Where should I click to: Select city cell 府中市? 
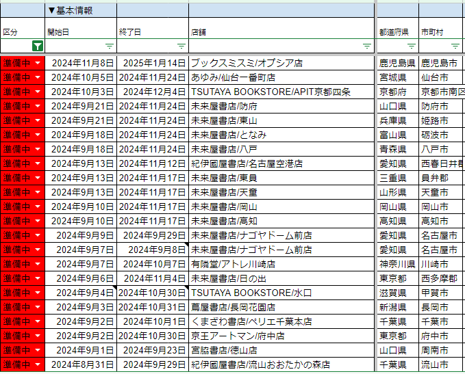coord(442,336)
